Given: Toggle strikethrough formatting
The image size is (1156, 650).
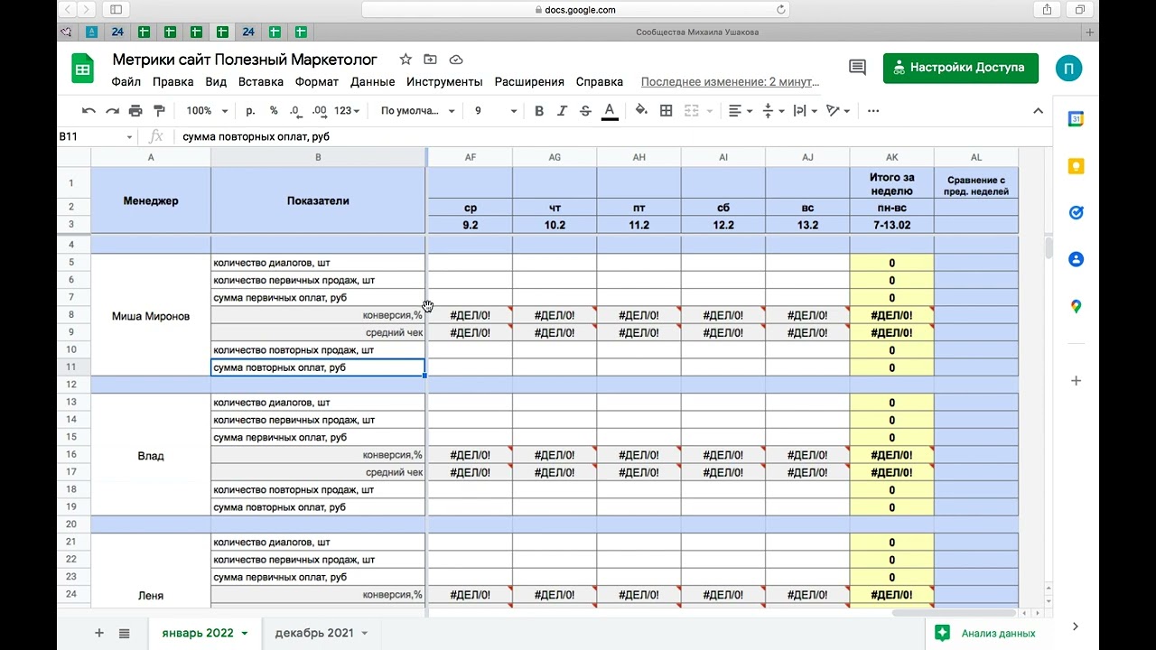Looking at the screenshot, I should coord(585,111).
